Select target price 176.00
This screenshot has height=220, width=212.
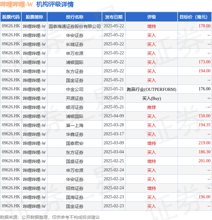[x=205, y=89]
